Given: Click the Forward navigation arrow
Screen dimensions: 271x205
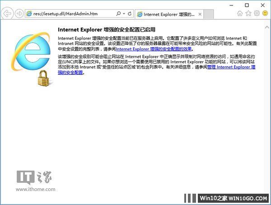Looking at the screenshot, I should 19,13.
